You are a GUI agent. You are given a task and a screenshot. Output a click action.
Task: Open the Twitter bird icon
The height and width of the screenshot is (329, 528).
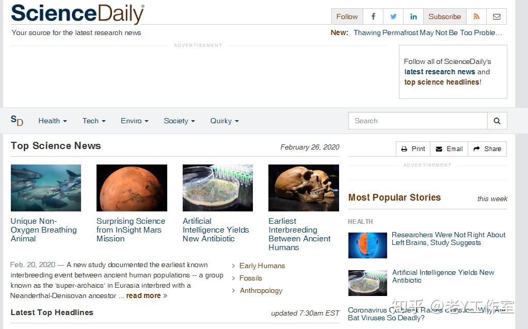click(x=393, y=17)
